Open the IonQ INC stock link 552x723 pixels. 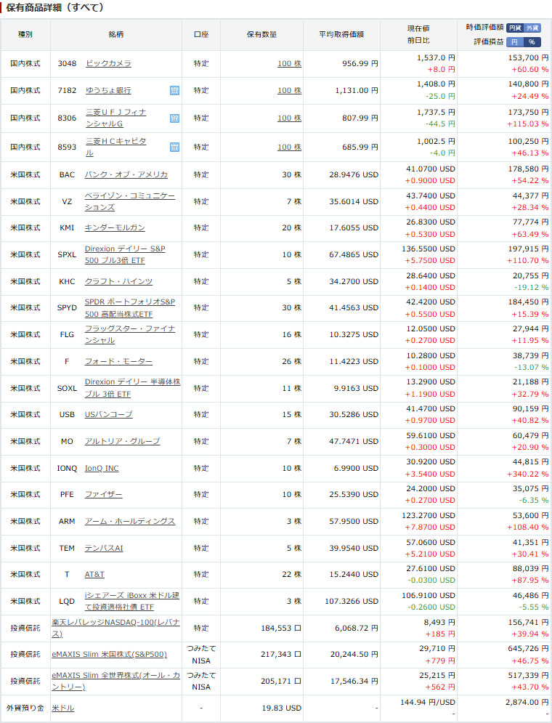[x=102, y=468]
